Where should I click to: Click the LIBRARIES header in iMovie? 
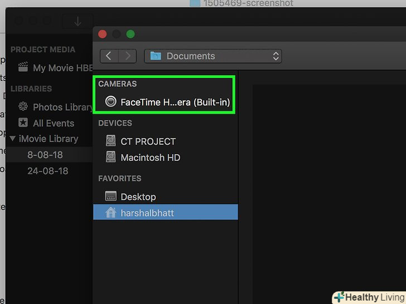31,89
